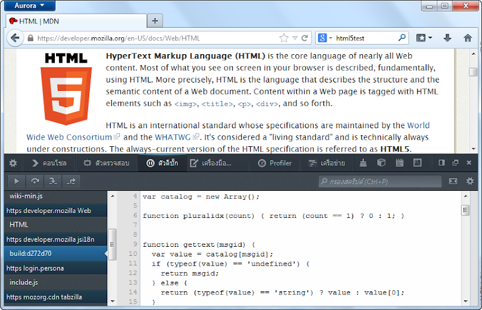Open the <title> element link
This screenshot has height=310, width=482.
coord(217,104)
